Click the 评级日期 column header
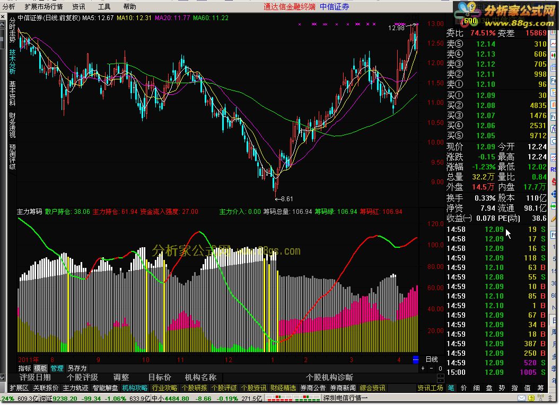 (34, 377)
